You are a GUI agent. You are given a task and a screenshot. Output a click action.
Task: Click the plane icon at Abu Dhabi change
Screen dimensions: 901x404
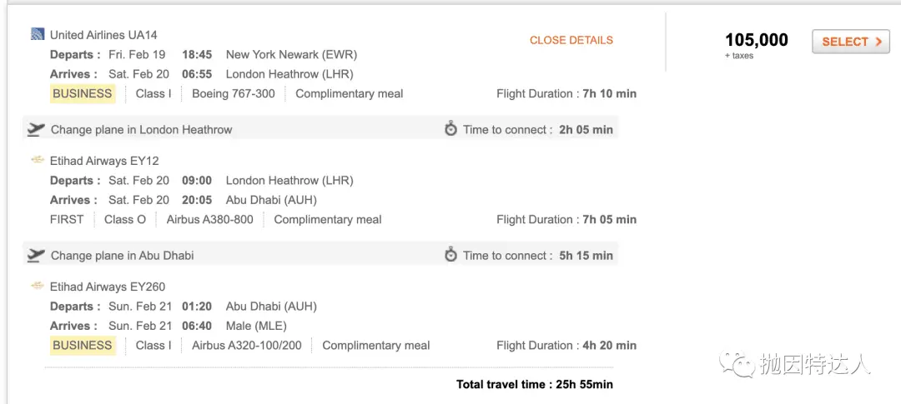(36, 255)
